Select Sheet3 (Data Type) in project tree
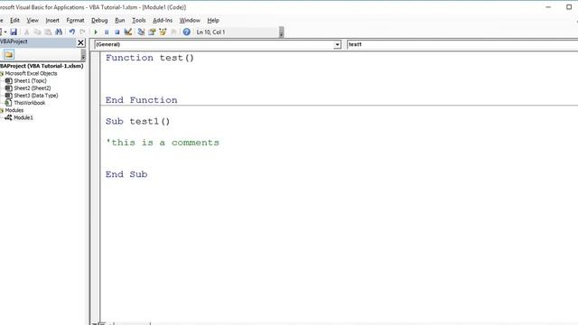Viewport: 578px width, 325px height. (36, 96)
